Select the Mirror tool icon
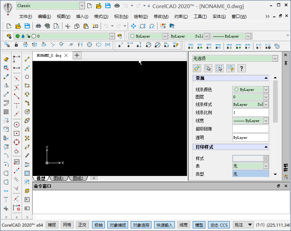This screenshot has height=231, width=291. (6, 85)
